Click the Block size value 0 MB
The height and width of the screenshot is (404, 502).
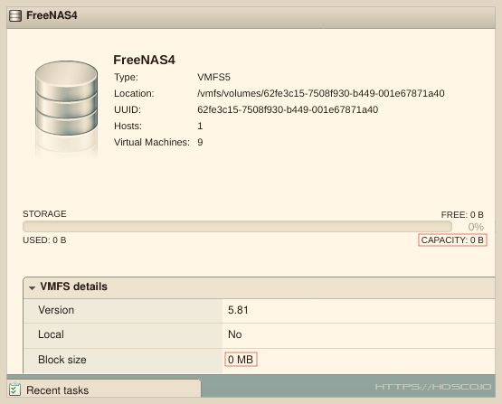pos(241,360)
